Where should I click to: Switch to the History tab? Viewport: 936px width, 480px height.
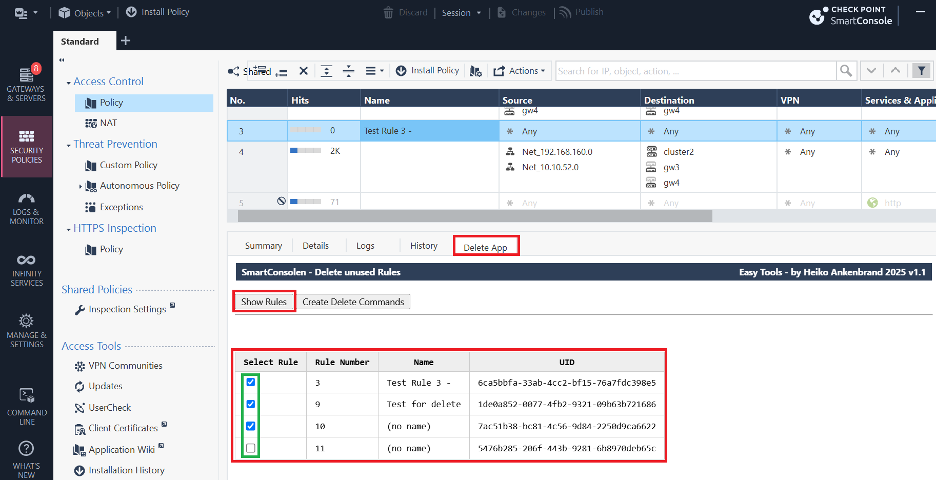(x=424, y=246)
